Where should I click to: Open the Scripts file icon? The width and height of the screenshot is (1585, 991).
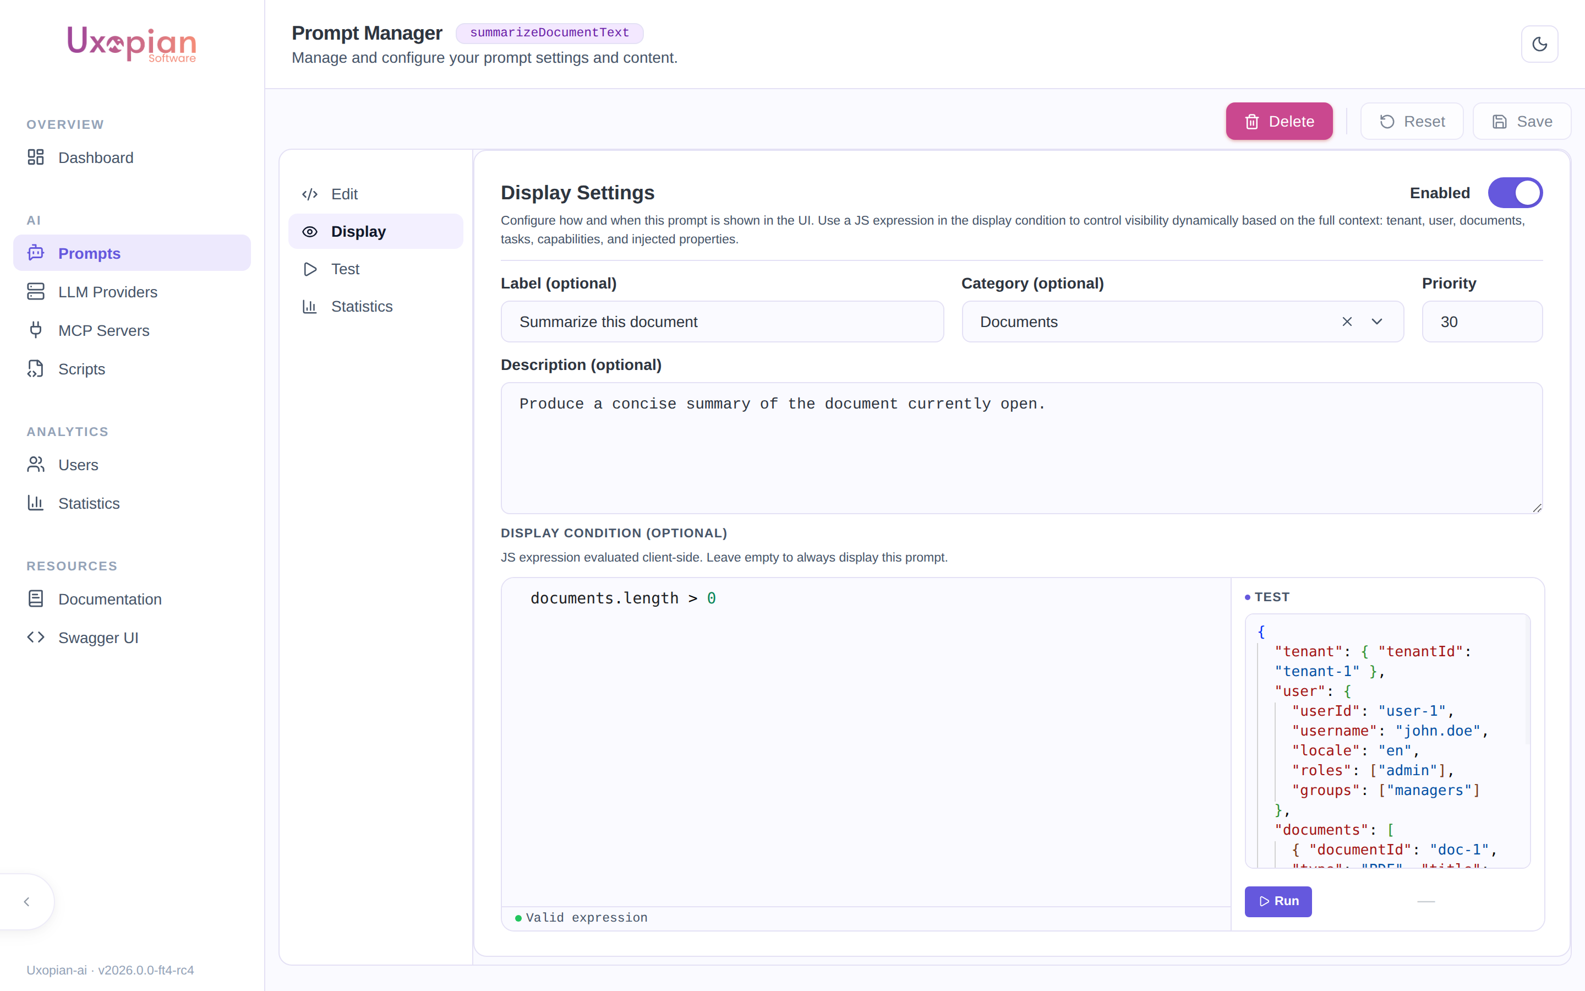pos(35,369)
